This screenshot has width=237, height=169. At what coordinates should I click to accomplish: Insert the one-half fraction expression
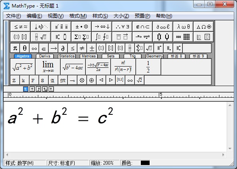point(148,67)
